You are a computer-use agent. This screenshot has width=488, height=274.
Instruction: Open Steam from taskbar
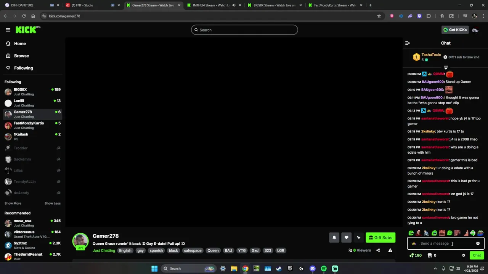[x=279, y=269]
